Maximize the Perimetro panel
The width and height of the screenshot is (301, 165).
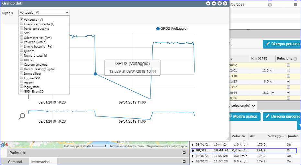point(184,152)
